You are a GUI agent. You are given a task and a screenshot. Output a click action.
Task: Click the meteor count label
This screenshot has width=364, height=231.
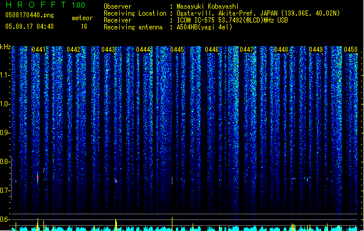[82, 18]
